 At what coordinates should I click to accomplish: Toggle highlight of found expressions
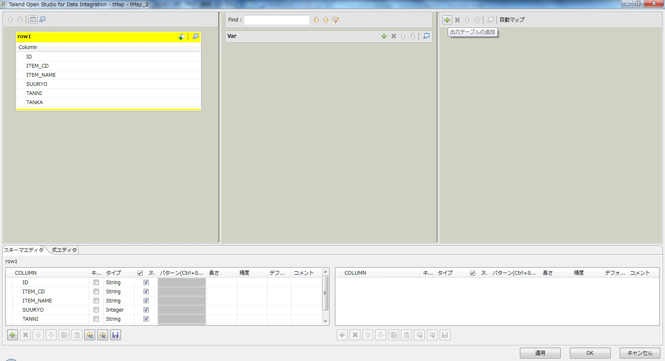click(x=335, y=20)
